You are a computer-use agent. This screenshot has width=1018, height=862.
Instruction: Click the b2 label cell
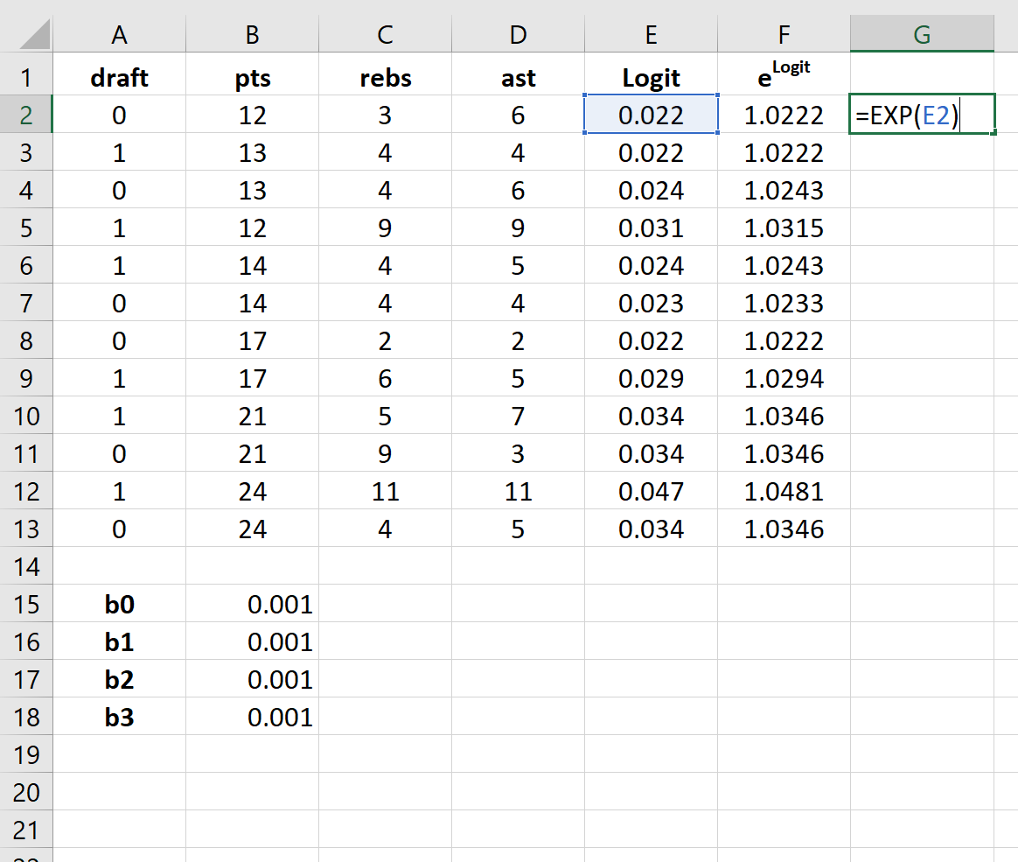point(119,680)
